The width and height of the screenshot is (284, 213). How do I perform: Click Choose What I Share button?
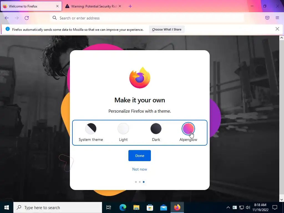tap(167, 29)
